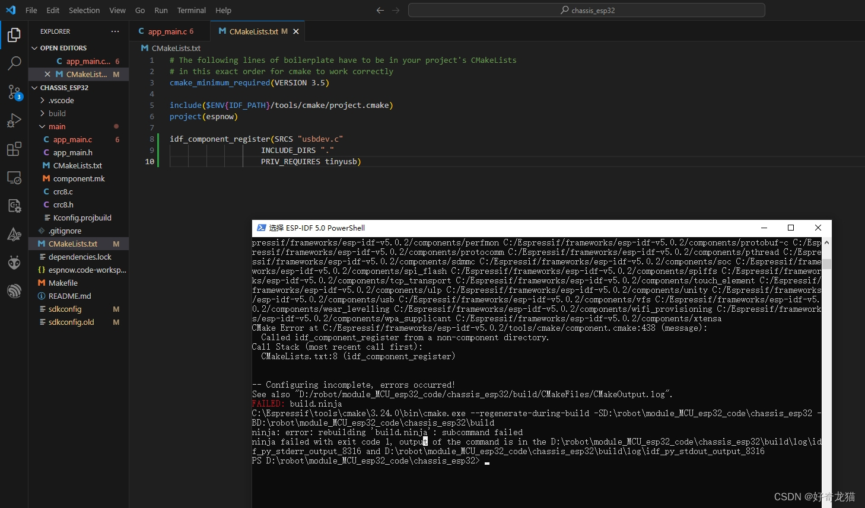Open Remote Explorer view icon
Image resolution: width=865 pixels, height=508 pixels.
pyautogui.click(x=14, y=177)
